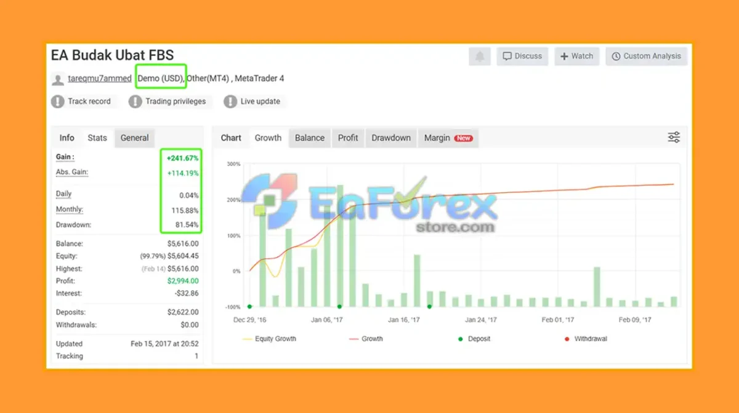Select the Profit chart tab
Image resolution: width=739 pixels, height=413 pixels.
coord(348,138)
